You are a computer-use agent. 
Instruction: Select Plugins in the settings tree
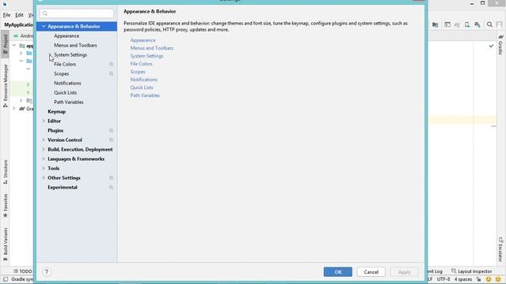[55, 130]
